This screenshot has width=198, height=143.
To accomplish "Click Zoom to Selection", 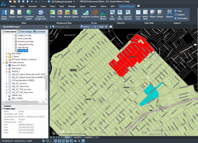I will [x=128, y=15].
